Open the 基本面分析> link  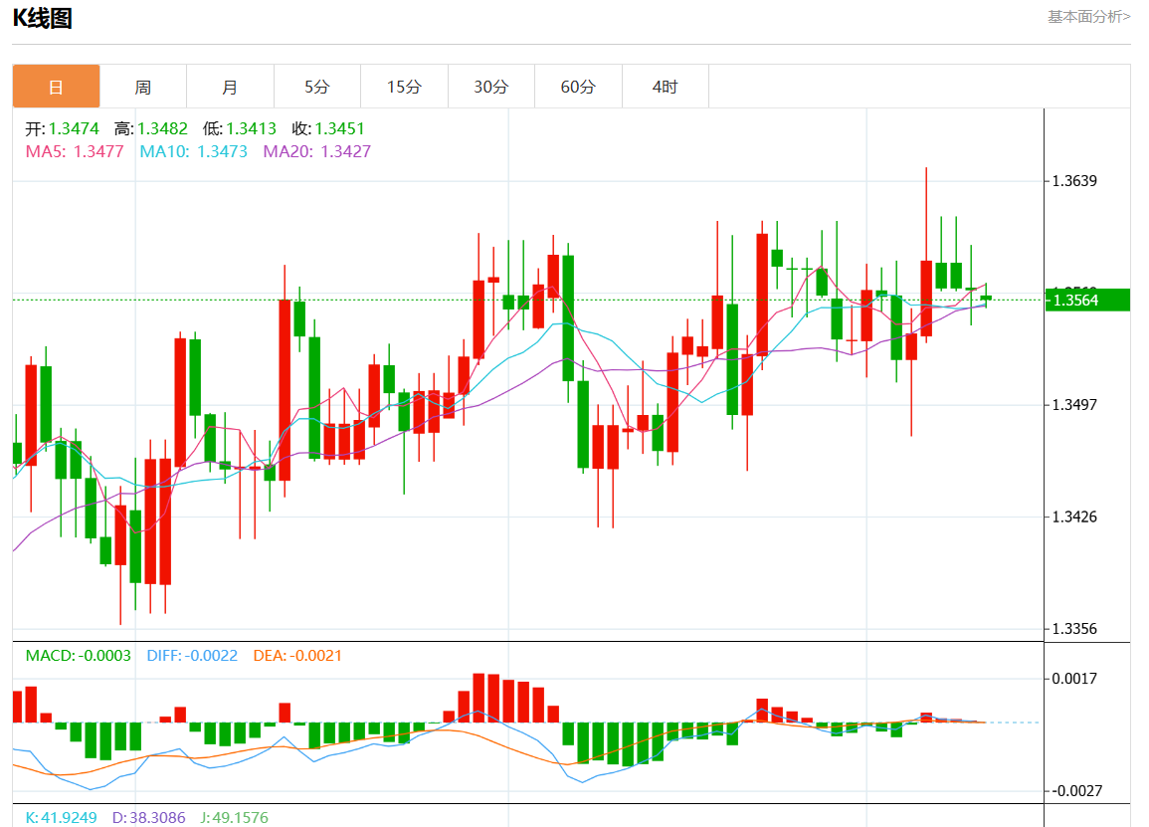[x=1088, y=16]
